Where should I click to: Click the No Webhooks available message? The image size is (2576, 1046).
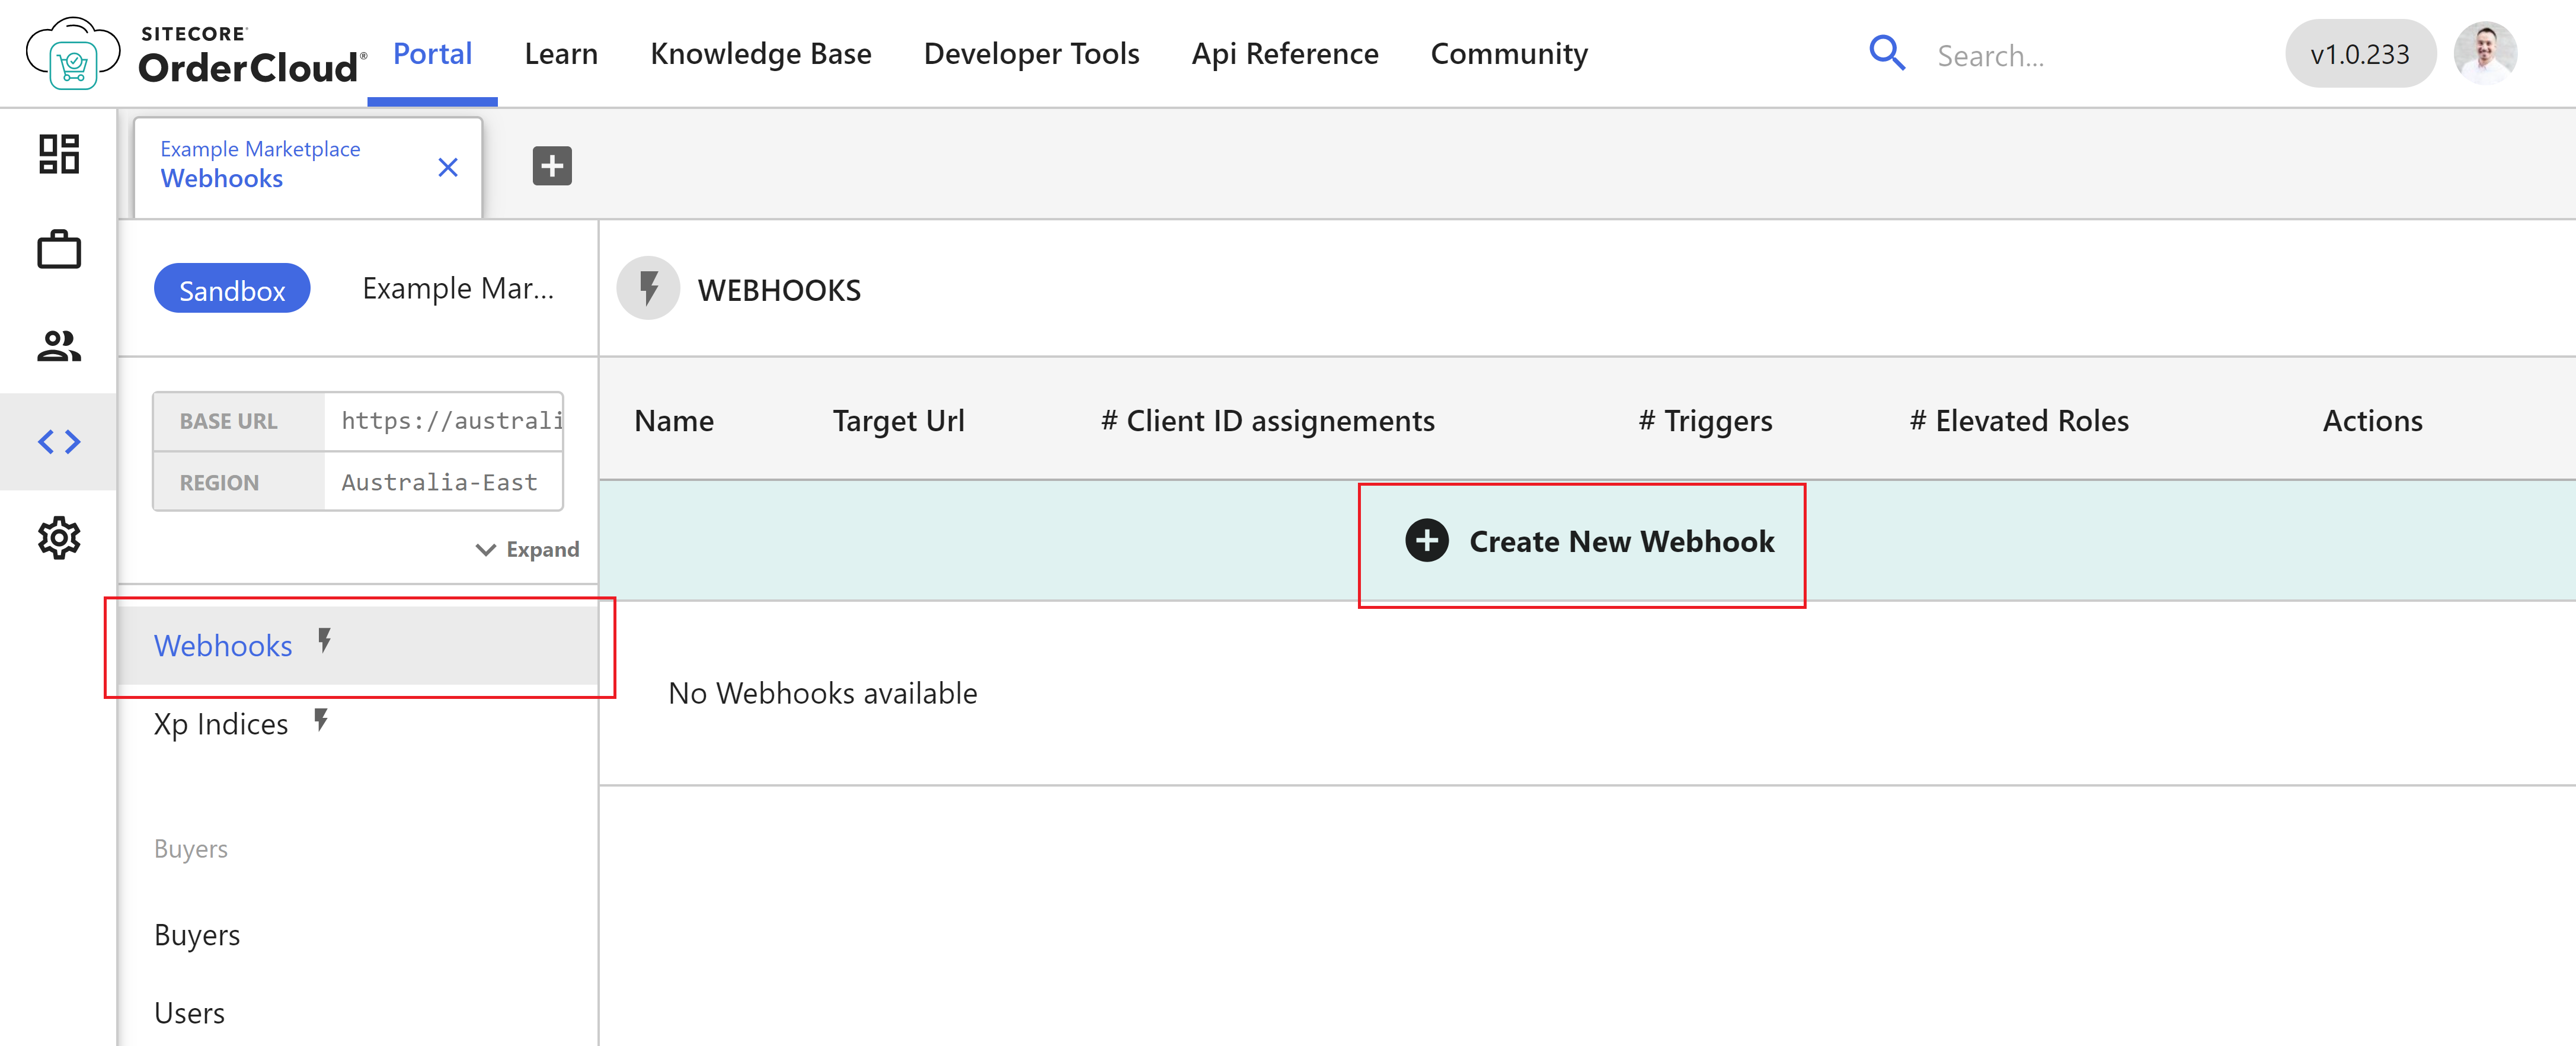tap(822, 692)
